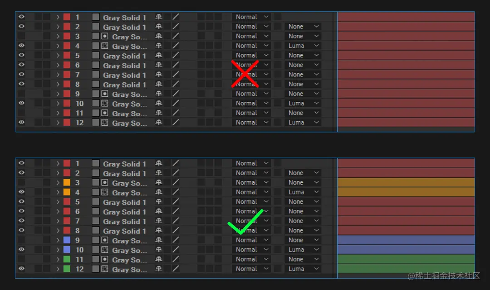Click the green label swatch of layer 12
The image size is (490, 290).
point(67,269)
